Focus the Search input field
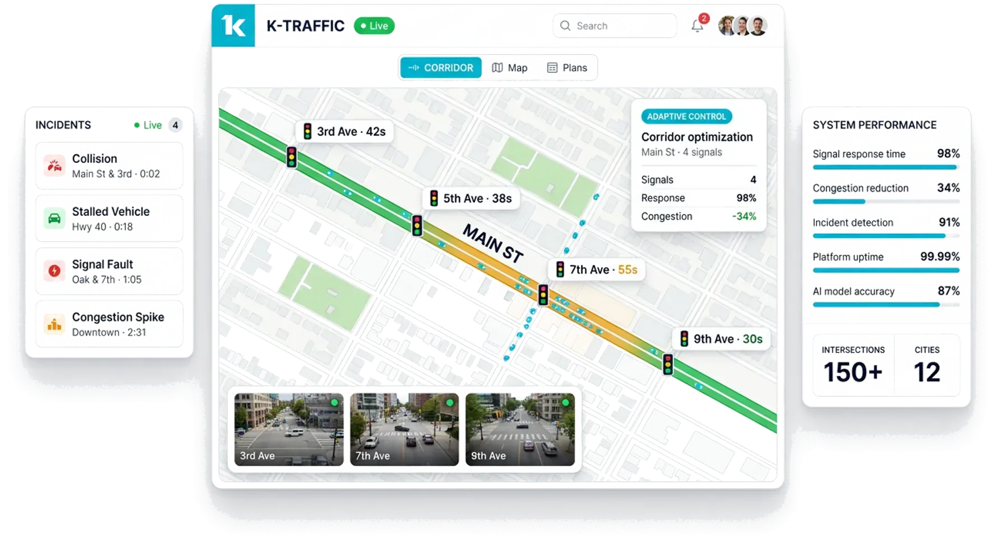Viewport: 993px width, 542px height. (x=615, y=26)
